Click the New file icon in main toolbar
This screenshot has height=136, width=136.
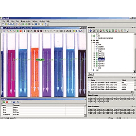(x=3, y=24)
